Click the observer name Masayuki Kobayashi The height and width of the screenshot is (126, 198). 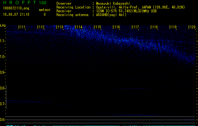tap(113, 3)
